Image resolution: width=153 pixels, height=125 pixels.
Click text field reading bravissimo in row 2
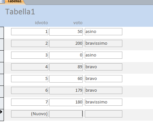click(103, 43)
